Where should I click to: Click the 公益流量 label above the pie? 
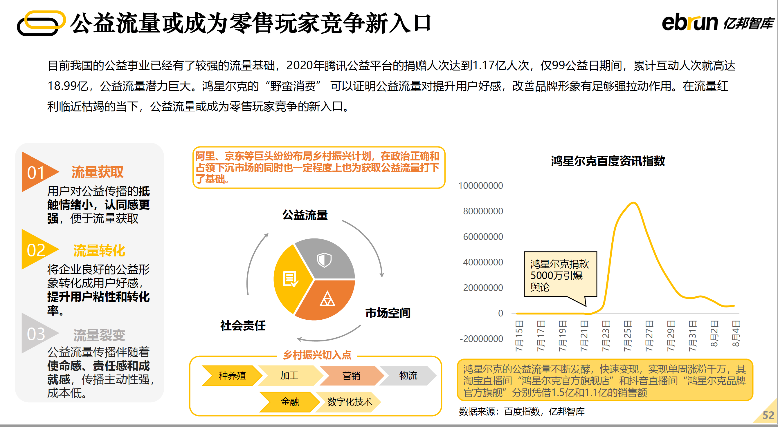(x=305, y=215)
